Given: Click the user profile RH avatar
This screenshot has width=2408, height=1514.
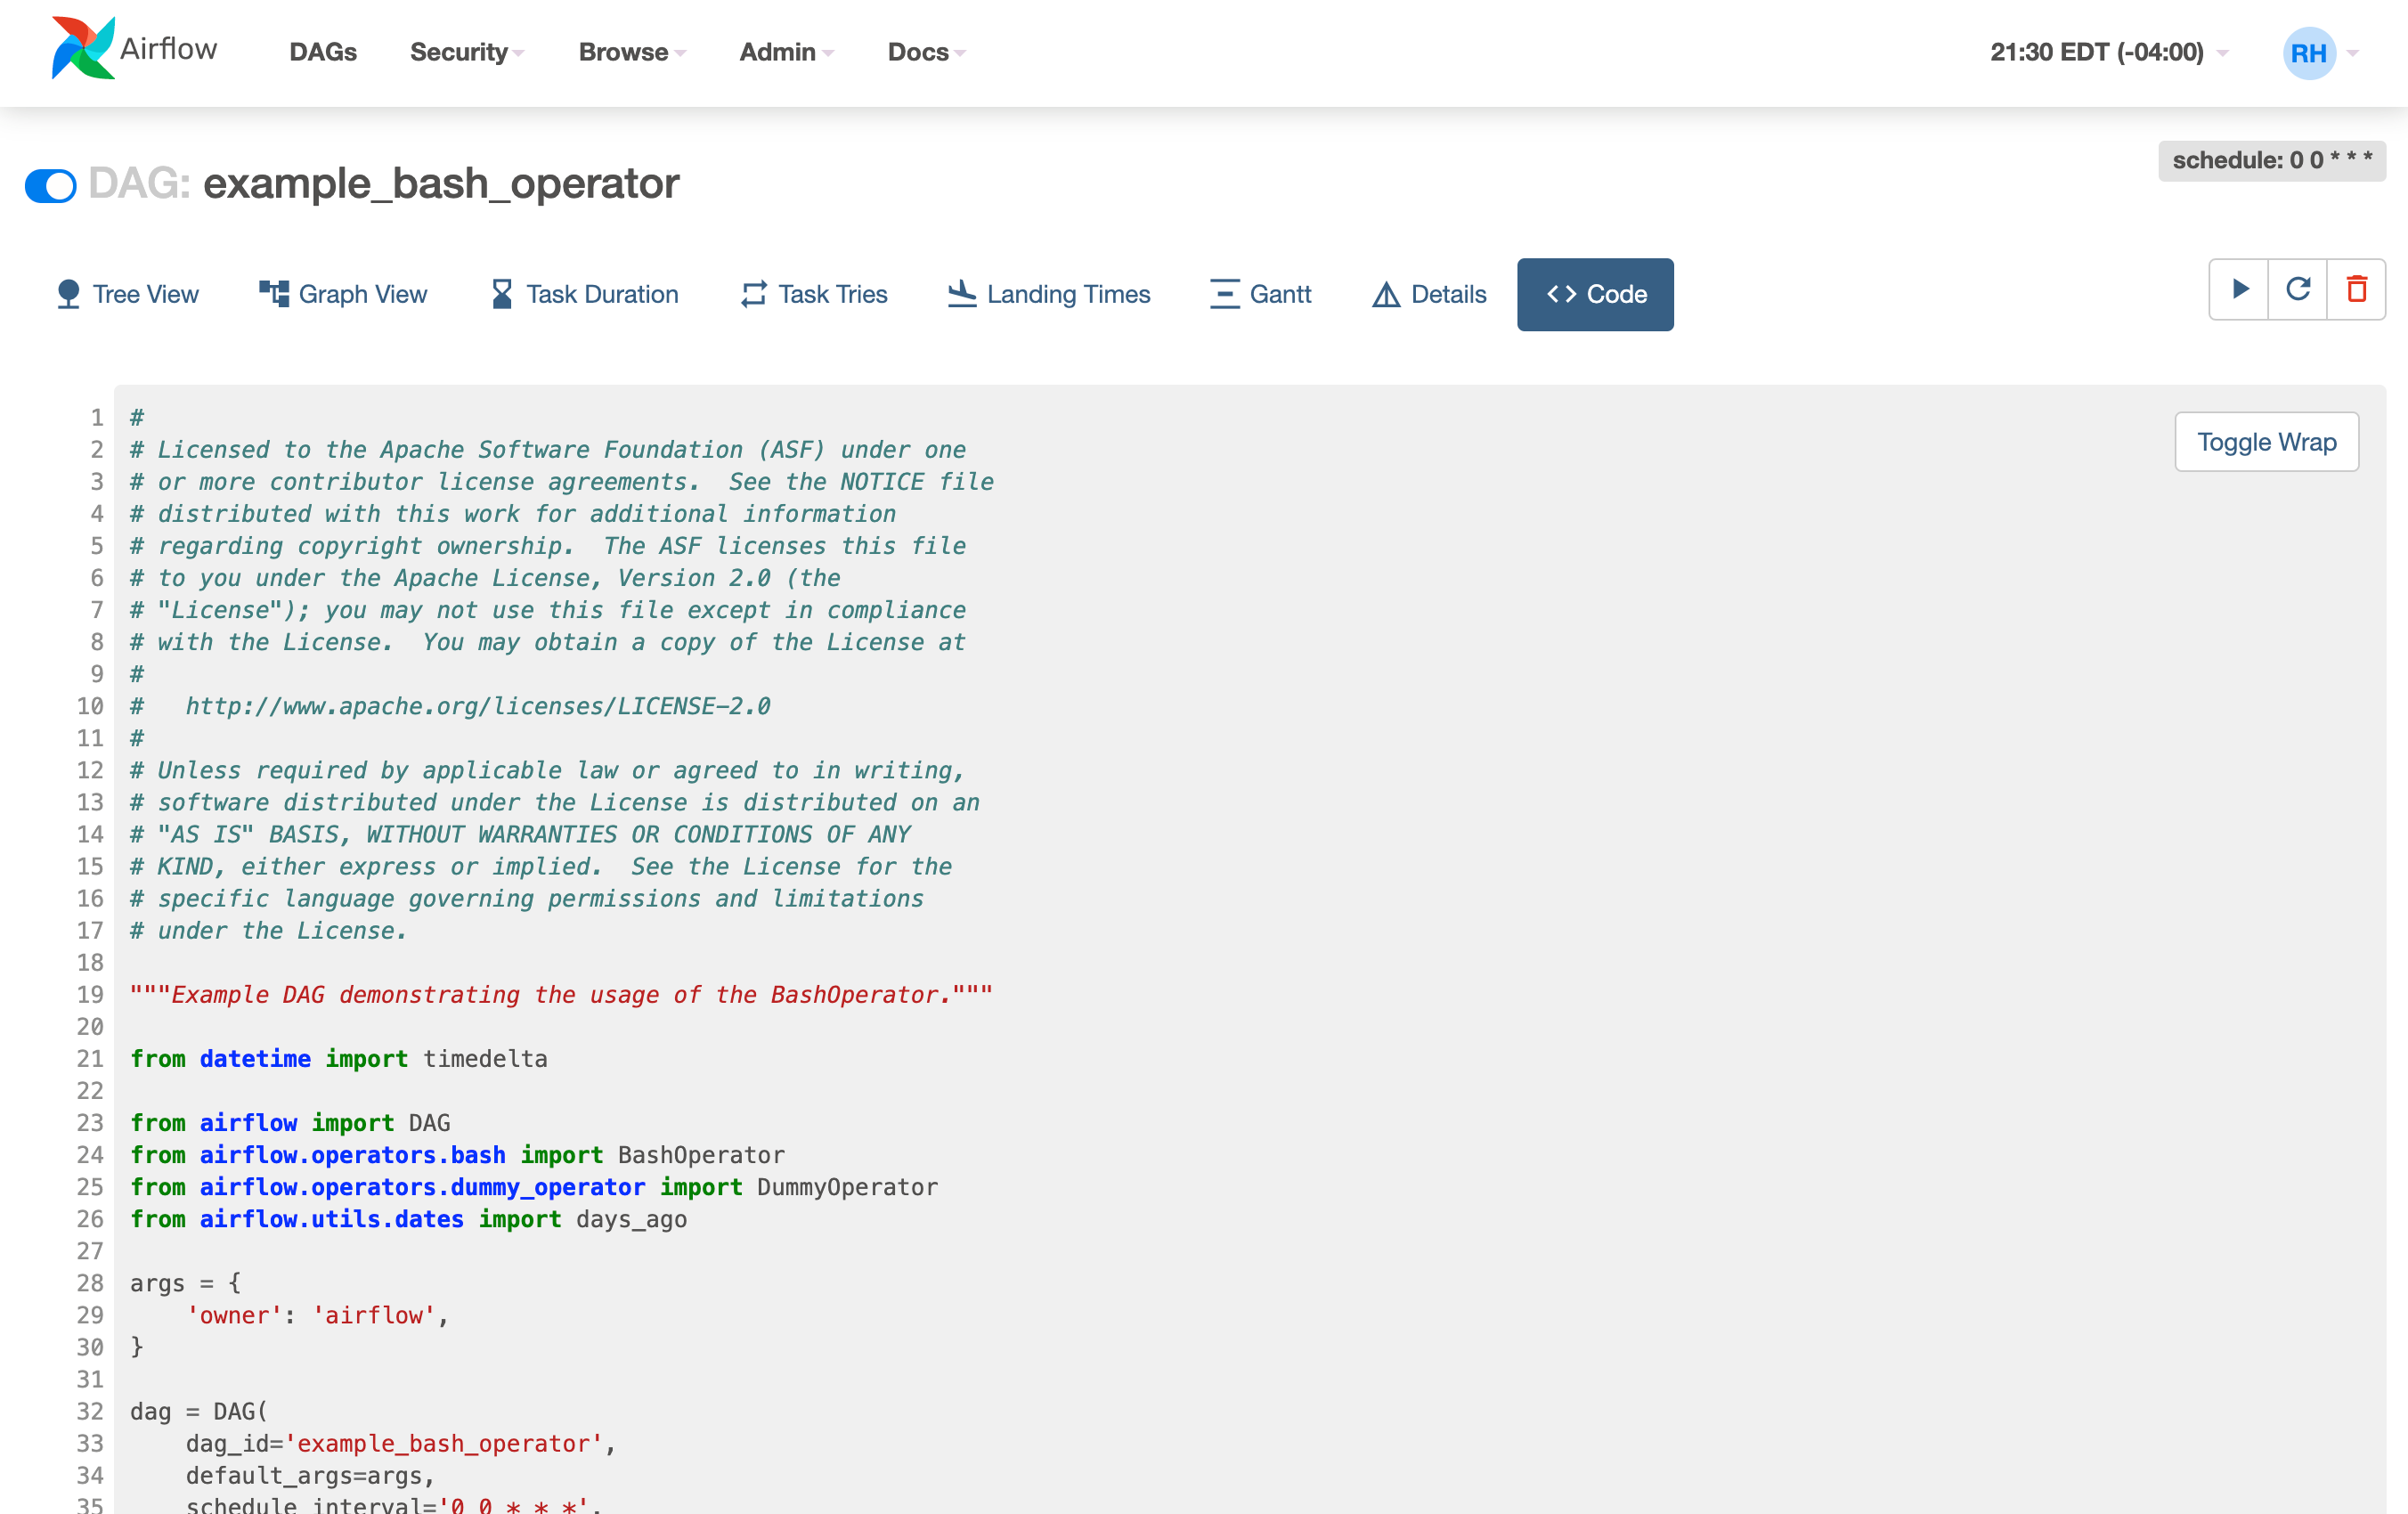Looking at the screenshot, I should point(2308,53).
